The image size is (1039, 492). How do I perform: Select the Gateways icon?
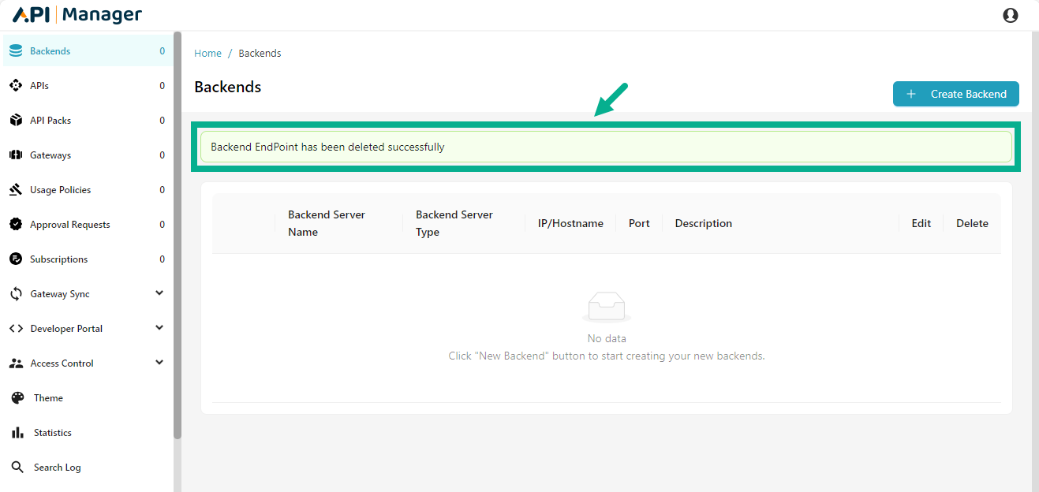pyautogui.click(x=17, y=155)
